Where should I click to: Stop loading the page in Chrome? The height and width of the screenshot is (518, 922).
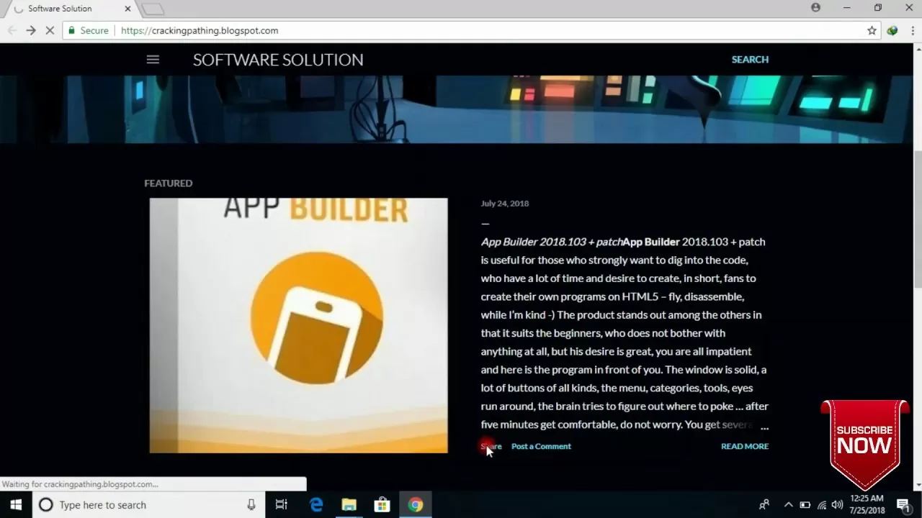[50, 30]
